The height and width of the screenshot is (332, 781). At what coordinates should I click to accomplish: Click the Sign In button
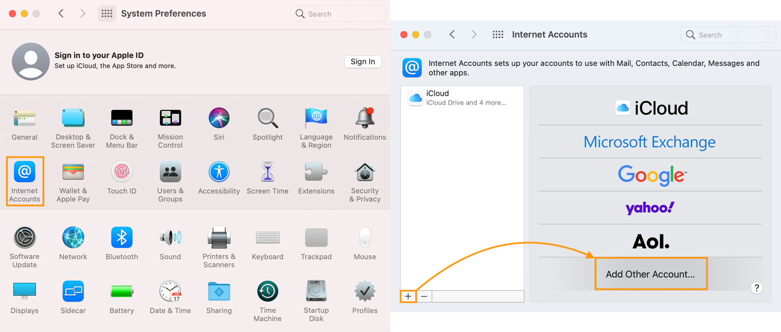(x=363, y=62)
